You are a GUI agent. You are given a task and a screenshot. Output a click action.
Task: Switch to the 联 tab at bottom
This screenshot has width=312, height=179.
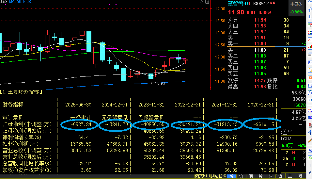click(271, 176)
